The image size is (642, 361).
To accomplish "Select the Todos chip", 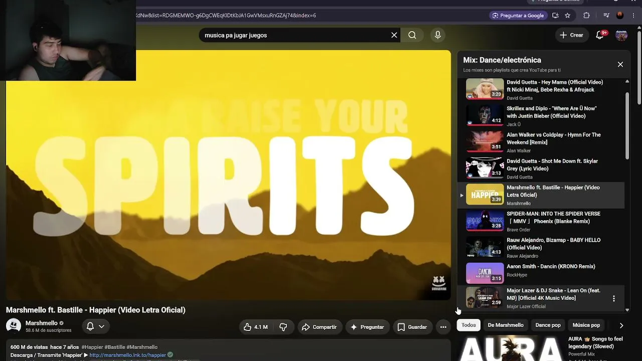I will coord(468,325).
